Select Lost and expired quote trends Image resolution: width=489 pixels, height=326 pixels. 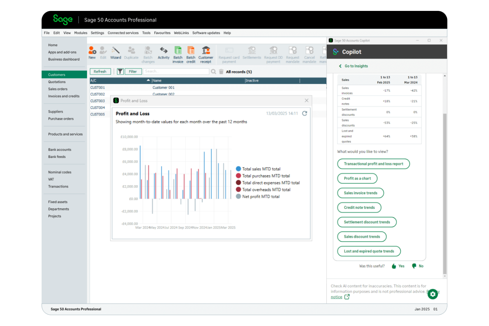pyautogui.click(x=369, y=251)
